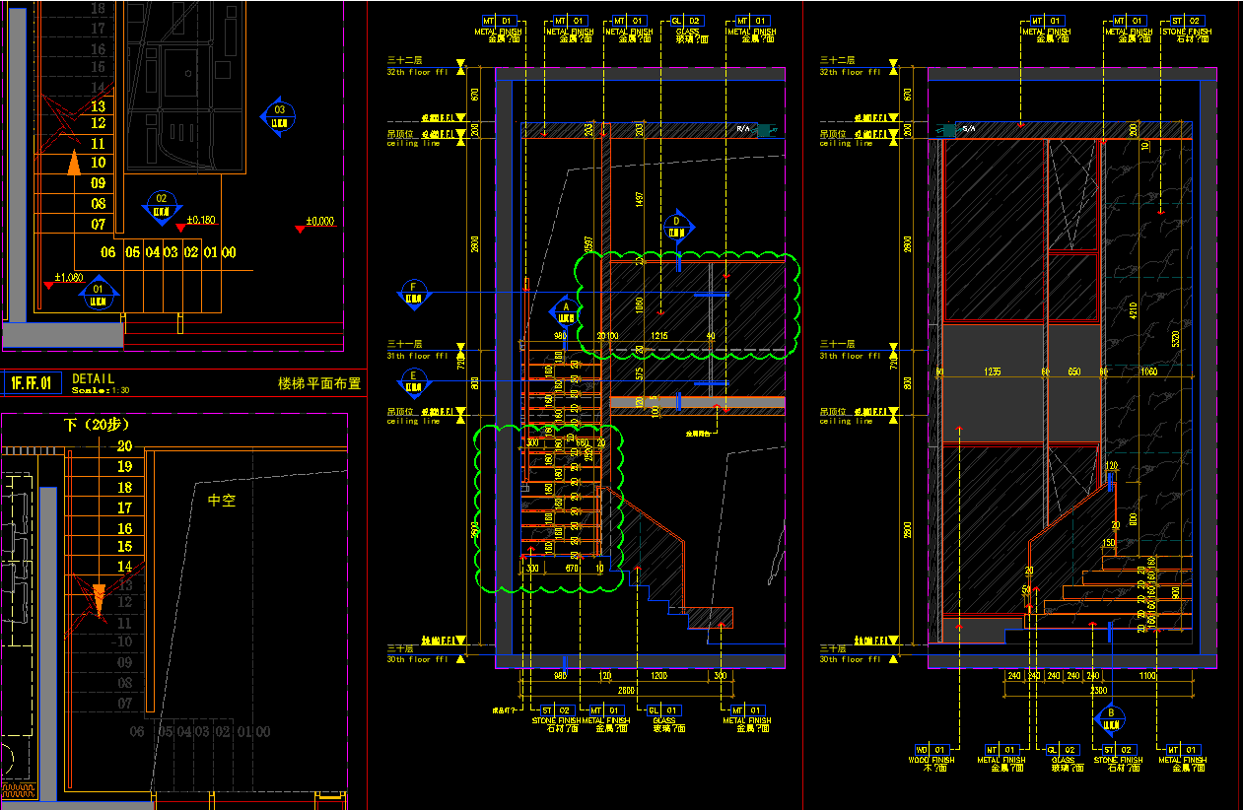
Task: Select the WOOD FINISH label
Action: click(931, 760)
